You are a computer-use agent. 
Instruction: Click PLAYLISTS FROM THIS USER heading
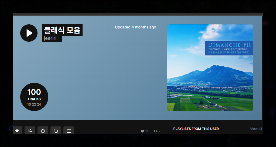click(x=196, y=129)
